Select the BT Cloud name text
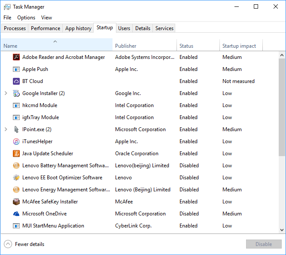Screen dimensions: 286x255 [x=33, y=81]
